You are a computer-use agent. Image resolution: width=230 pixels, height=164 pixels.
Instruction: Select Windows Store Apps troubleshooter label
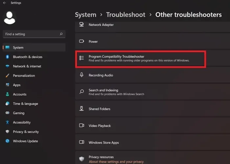click(104, 143)
